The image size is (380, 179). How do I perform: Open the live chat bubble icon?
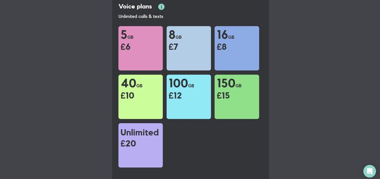[369, 171]
